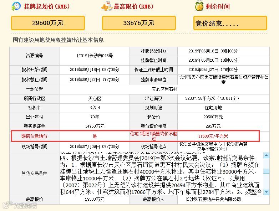Click the red 限房价竞地价 label
This screenshot has width=279, height=211.
point(35,137)
